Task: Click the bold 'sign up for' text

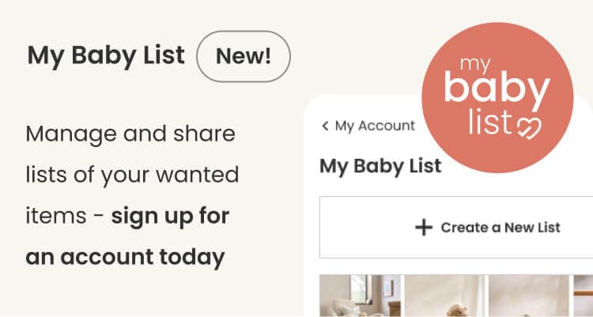Action: 170,216
